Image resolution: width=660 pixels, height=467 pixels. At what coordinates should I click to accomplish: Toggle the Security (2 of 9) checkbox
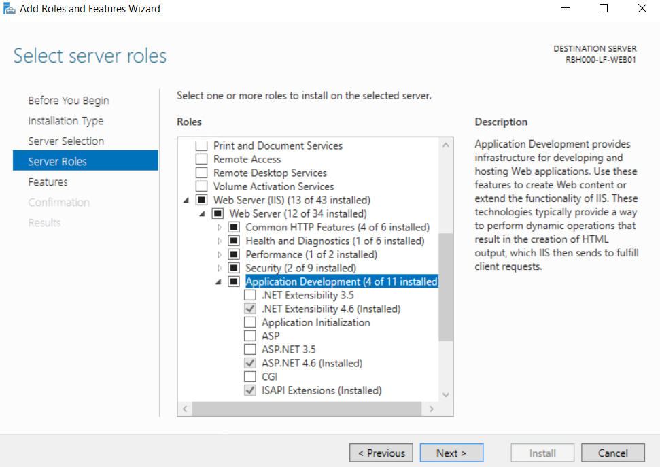(x=234, y=268)
